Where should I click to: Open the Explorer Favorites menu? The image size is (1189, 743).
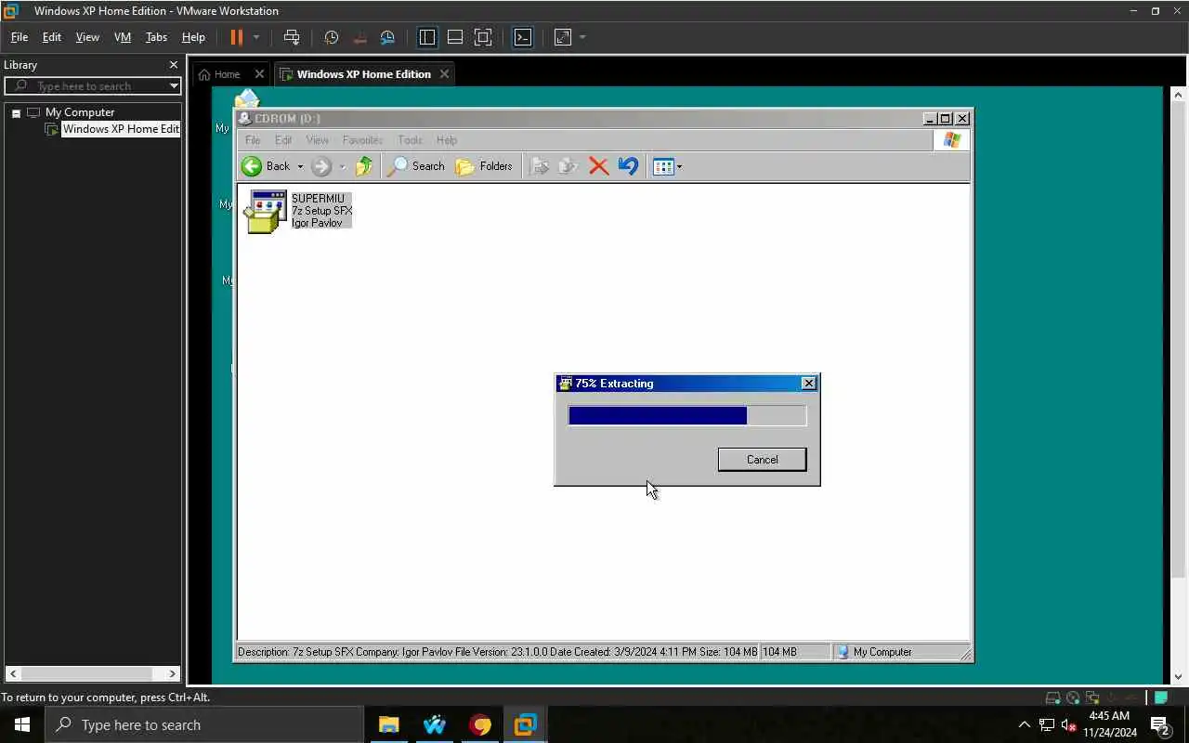[362, 140]
